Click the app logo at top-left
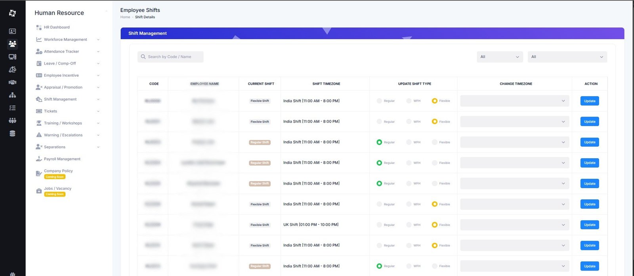Image resolution: width=634 pixels, height=276 pixels. click(x=12, y=13)
